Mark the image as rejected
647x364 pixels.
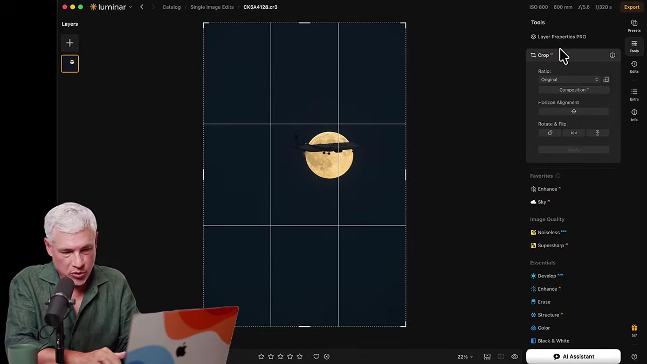click(x=327, y=356)
